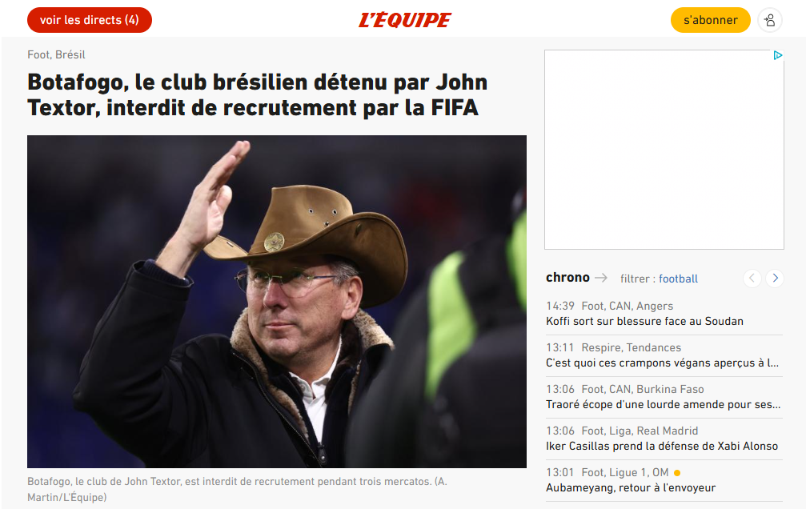
Task: Open the chrono section heading
Action: [x=567, y=278]
